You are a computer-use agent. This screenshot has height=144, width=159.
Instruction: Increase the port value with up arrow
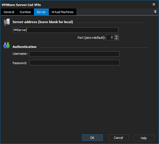(x=117, y=36)
